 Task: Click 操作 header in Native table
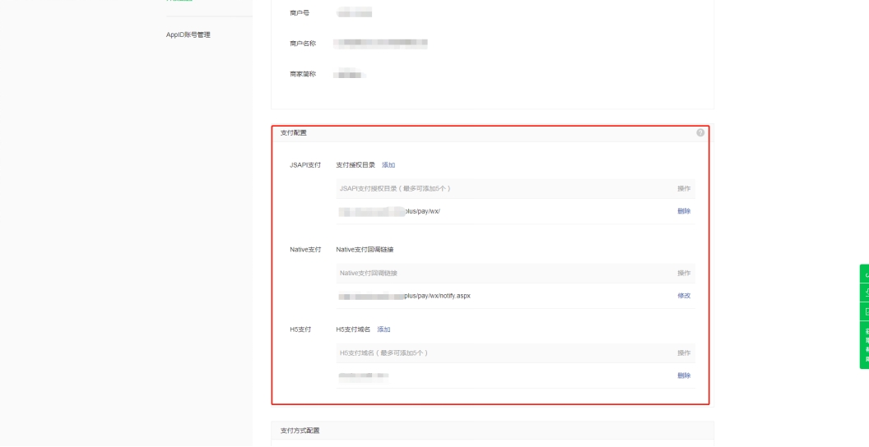click(684, 274)
